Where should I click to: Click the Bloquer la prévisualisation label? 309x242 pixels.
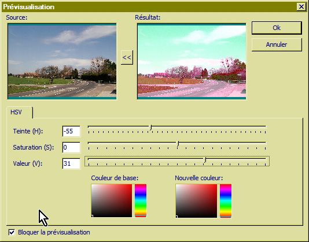[54, 232]
